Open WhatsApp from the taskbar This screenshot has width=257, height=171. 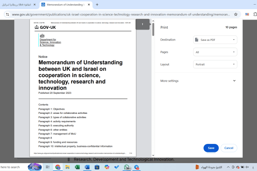point(127,167)
